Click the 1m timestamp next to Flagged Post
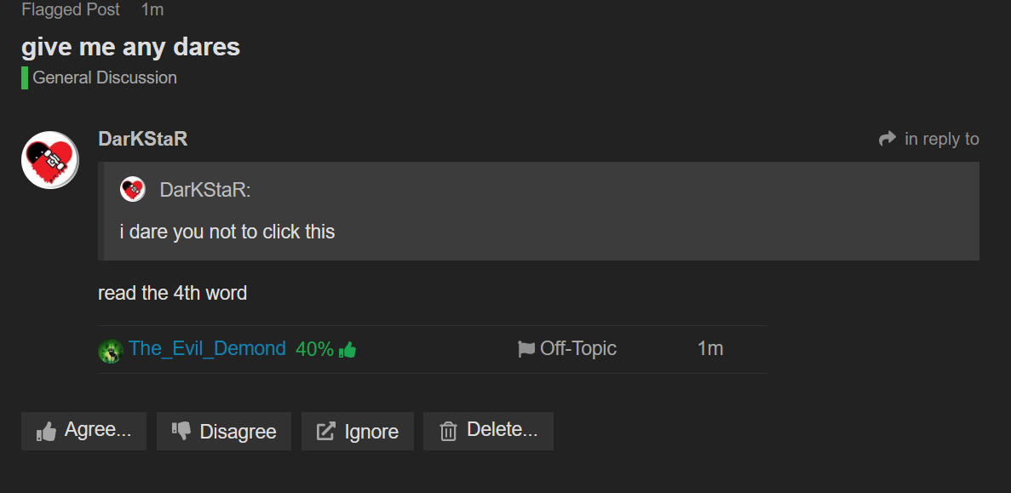Viewport: 1011px width, 493px height. pos(152,10)
